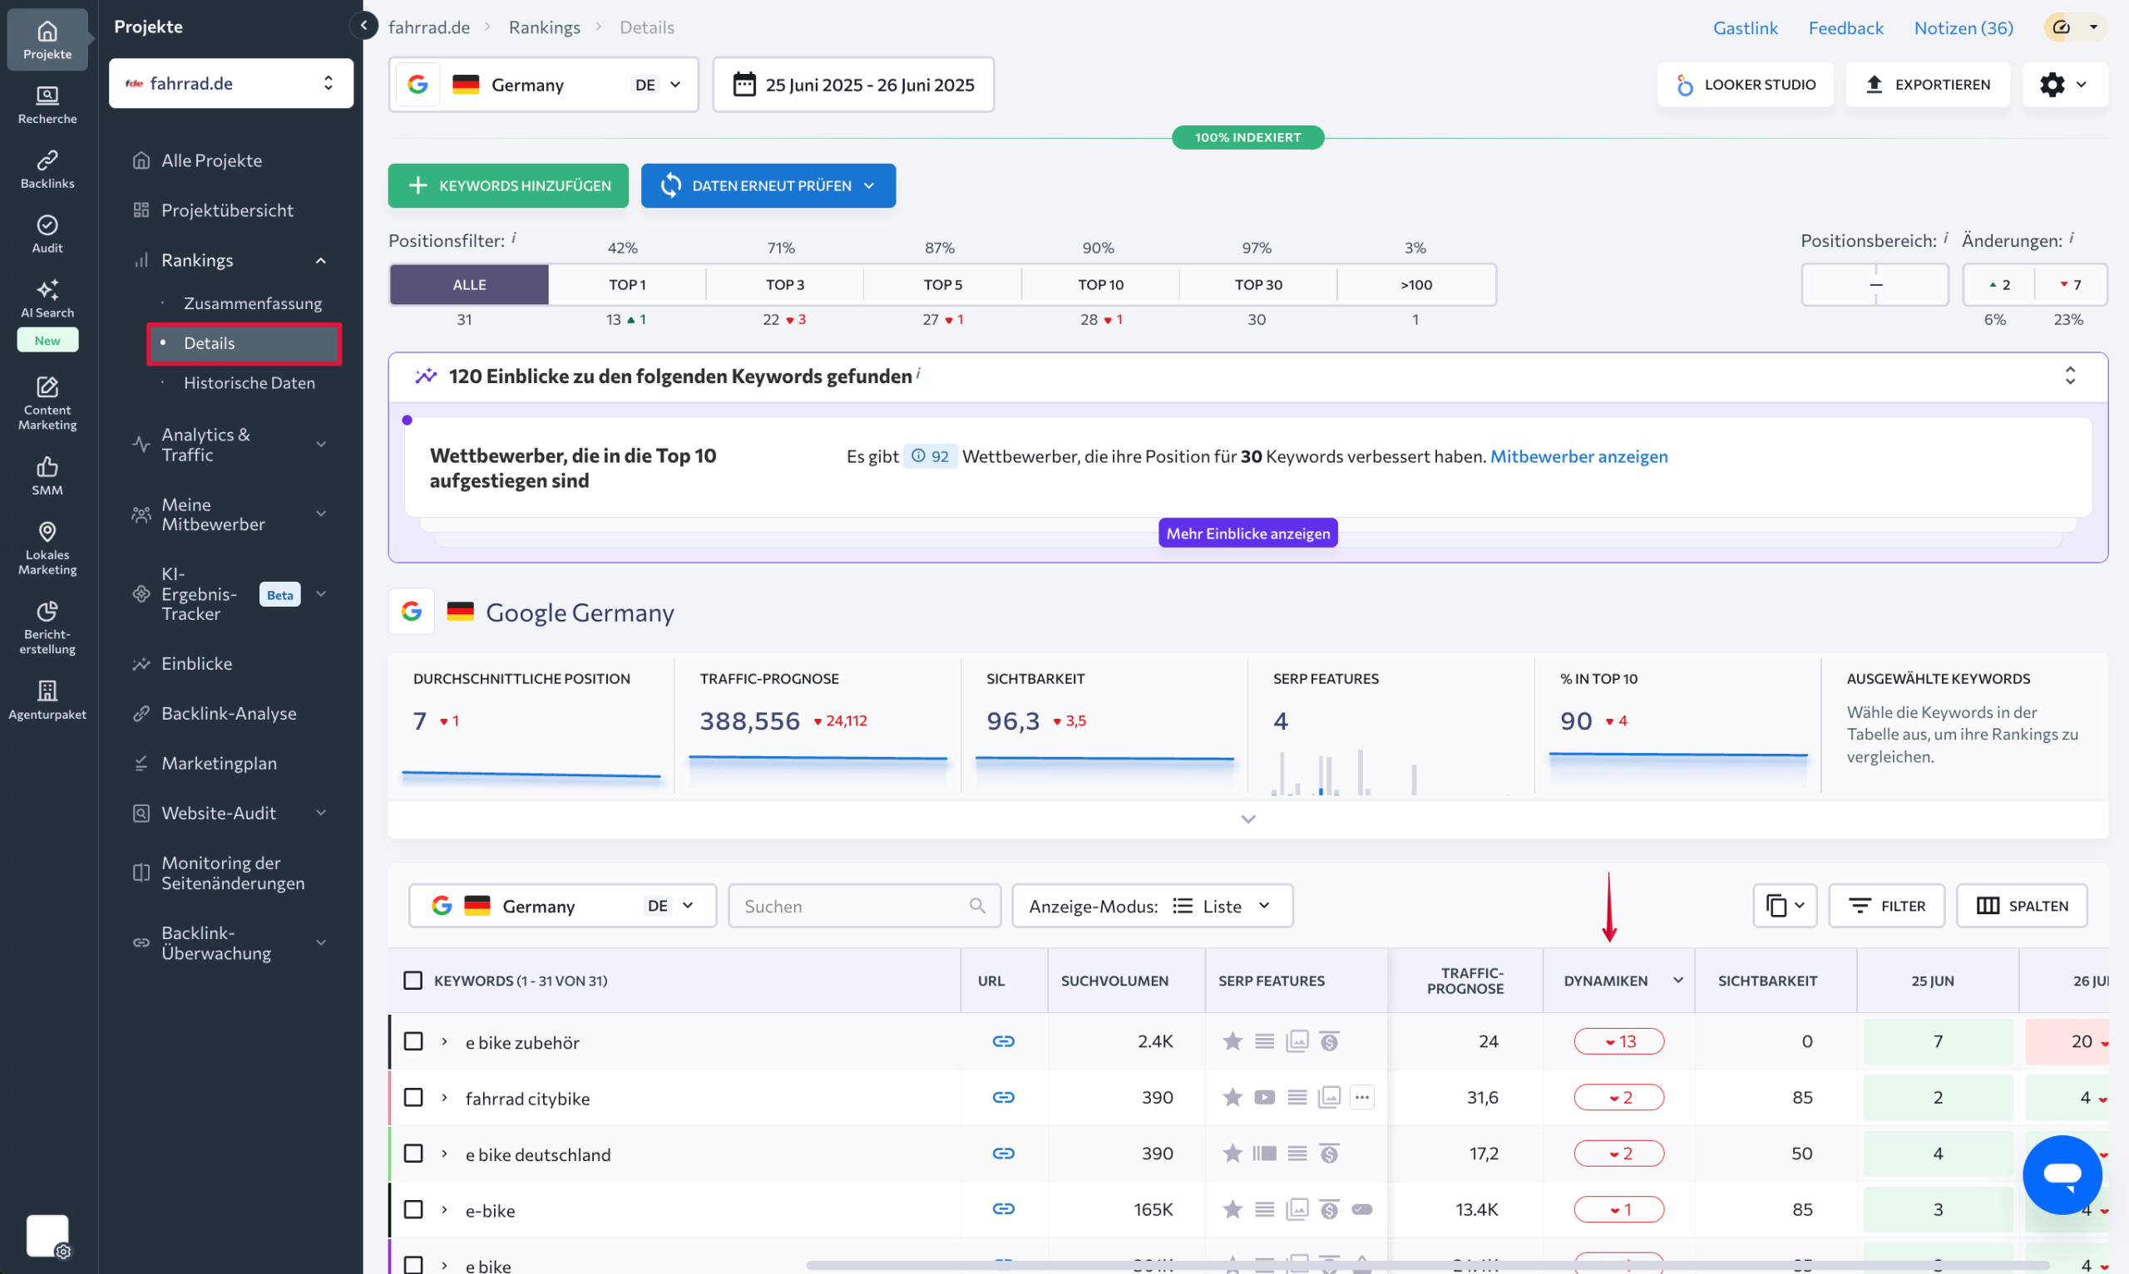Open the speedometer account icon
This screenshot has width=2129, height=1274.
click(x=2061, y=27)
